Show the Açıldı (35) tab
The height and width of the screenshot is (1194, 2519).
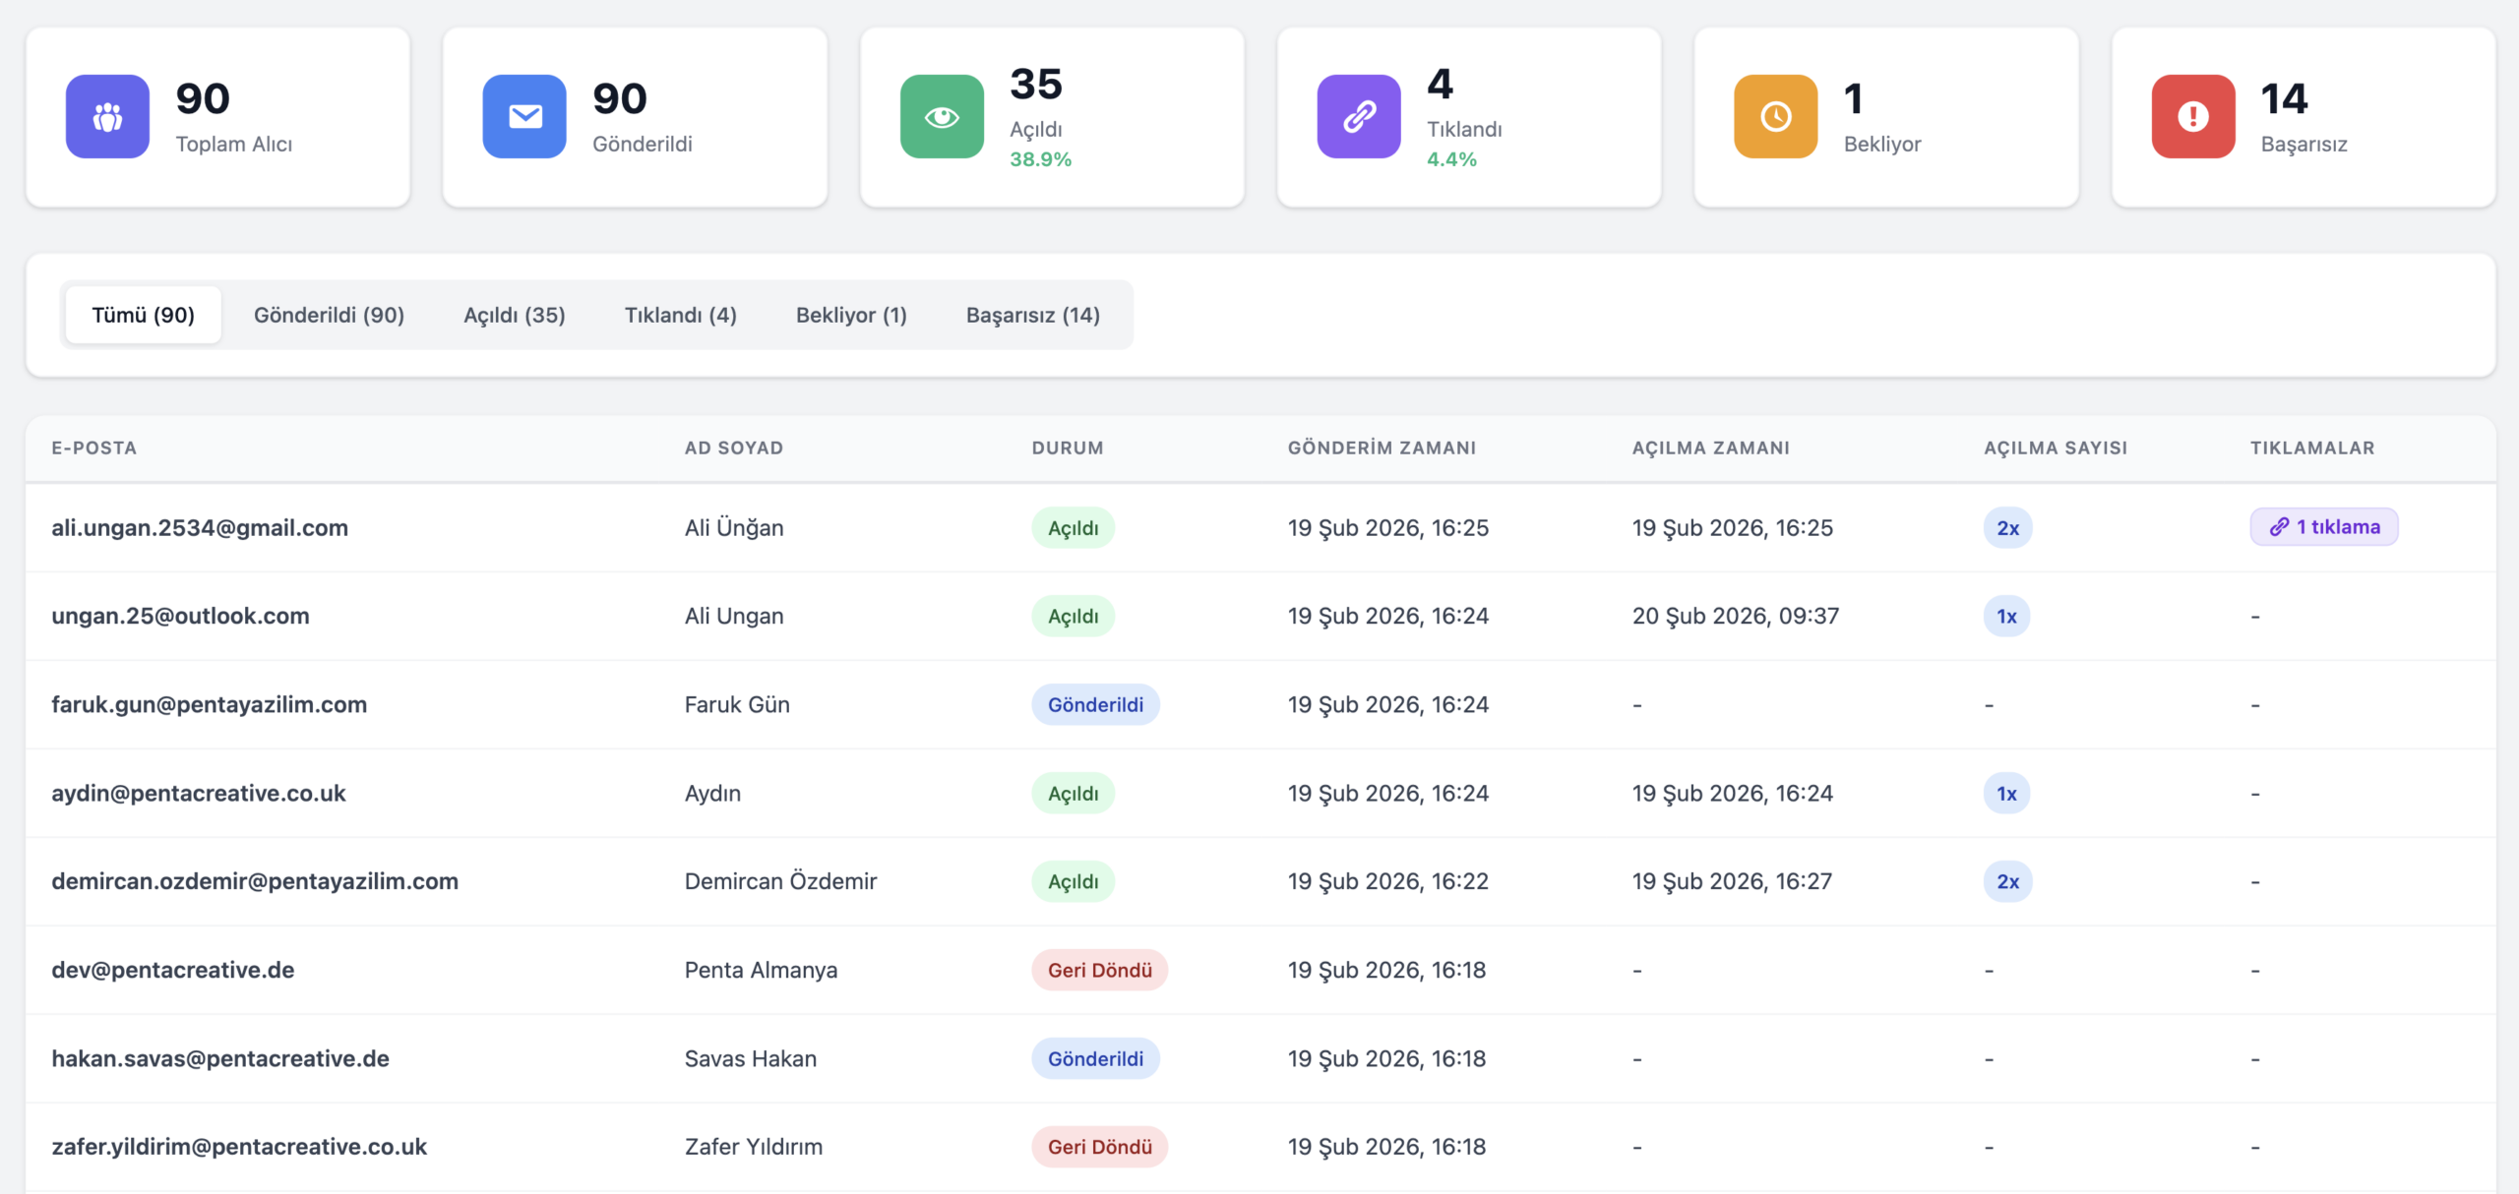point(515,315)
